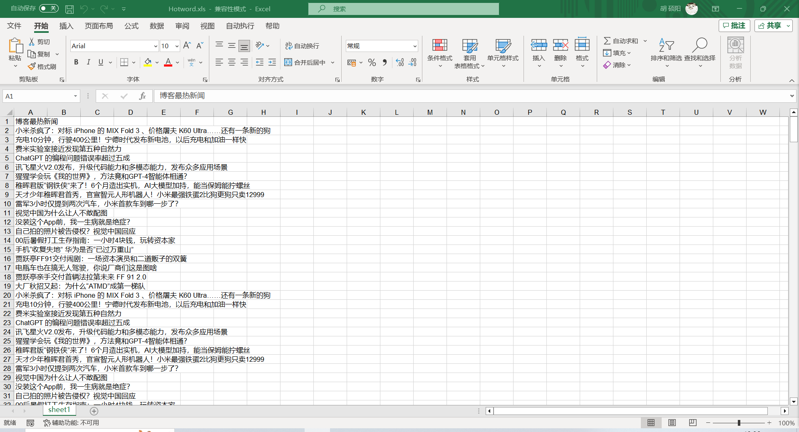Click the Save icon in title bar
Image resolution: width=799 pixels, height=432 pixels.
69,9
